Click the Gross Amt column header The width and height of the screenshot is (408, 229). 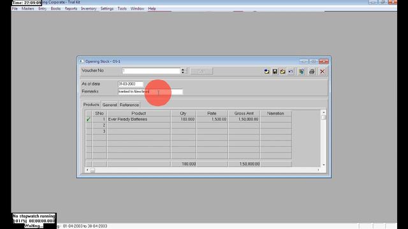tap(244, 113)
